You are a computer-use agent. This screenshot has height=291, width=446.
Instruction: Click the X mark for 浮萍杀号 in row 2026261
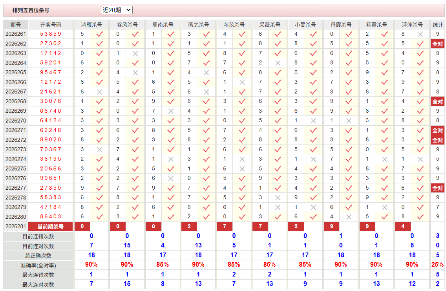(x=420, y=34)
